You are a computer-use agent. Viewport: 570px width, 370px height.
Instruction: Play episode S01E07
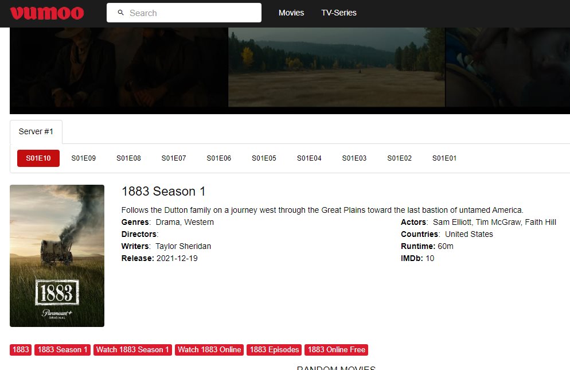coord(174,158)
